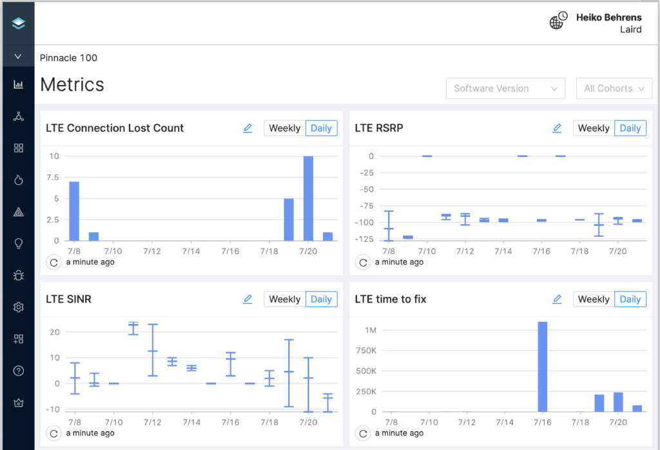The height and width of the screenshot is (450, 660).
Task: Expand the sidebar project chevron
Action: pos(18,57)
